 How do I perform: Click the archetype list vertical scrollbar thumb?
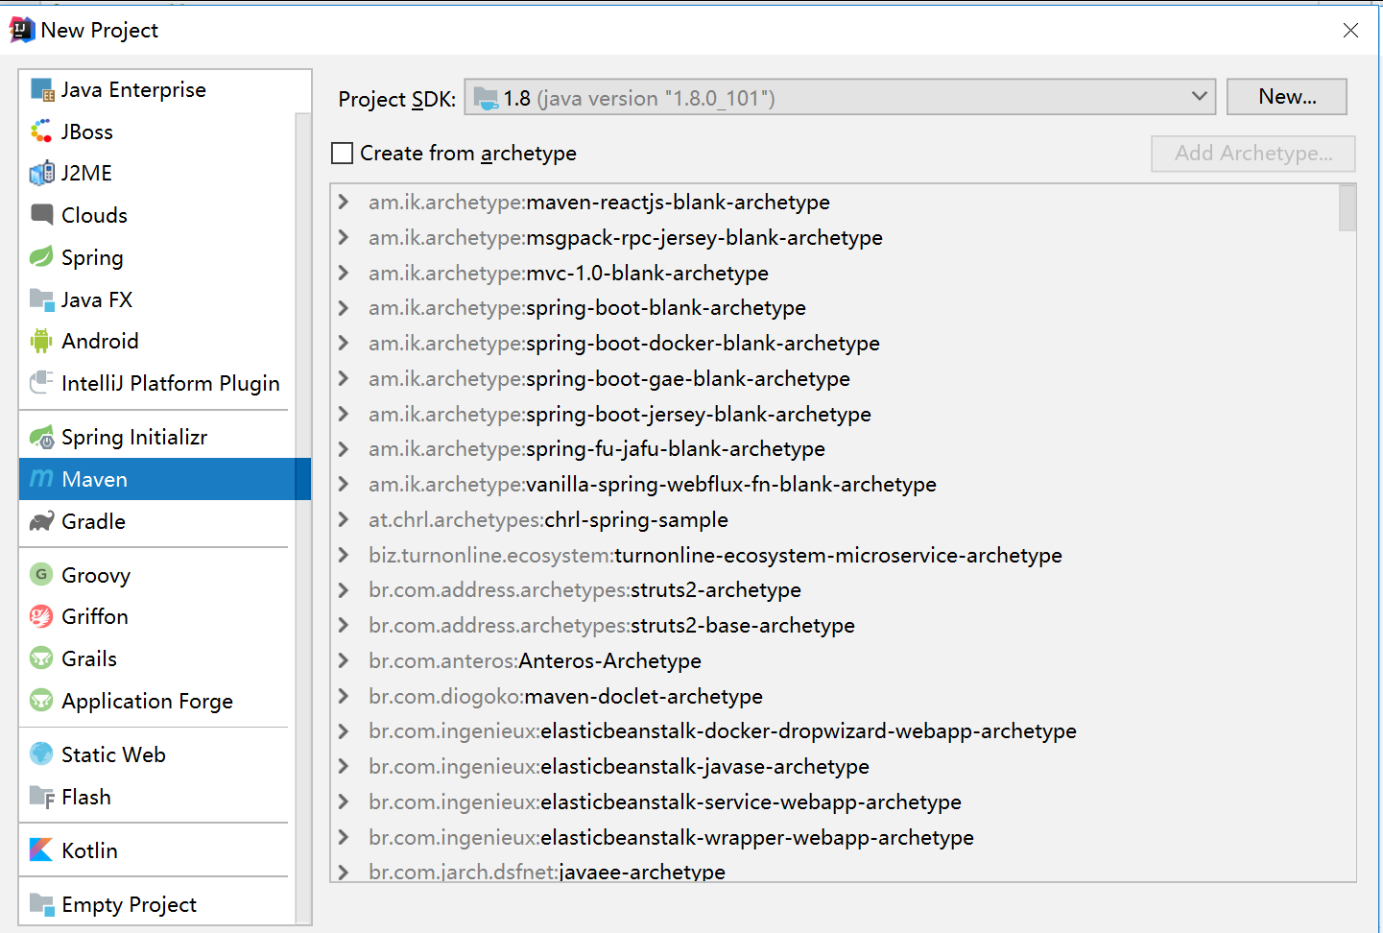(1347, 208)
